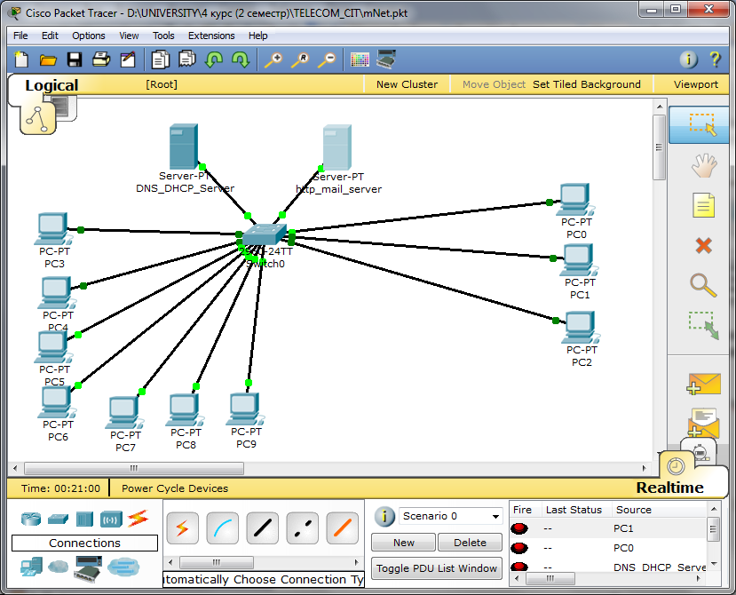Click the yellow question mark help icon
This screenshot has width=736, height=595.
(x=715, y=59)
